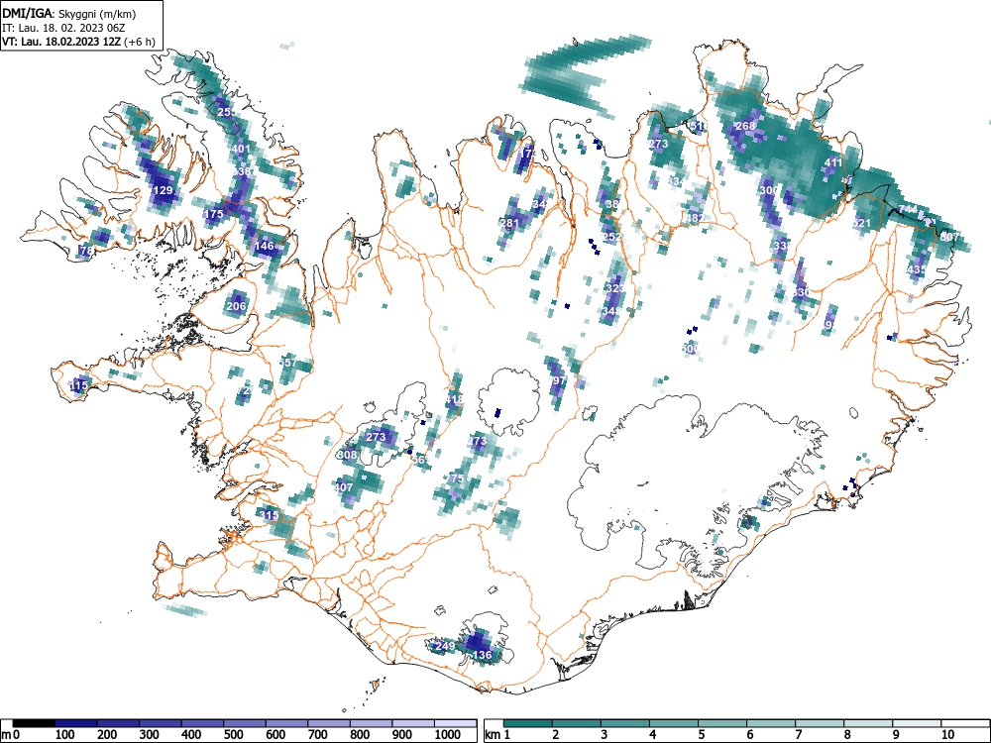Click the 411 visibility label
The image size is (991, 743).
tap(833, 162)
